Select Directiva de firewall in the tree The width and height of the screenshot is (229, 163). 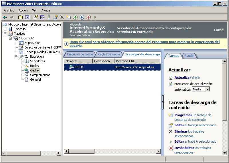(x=42, y=47)
